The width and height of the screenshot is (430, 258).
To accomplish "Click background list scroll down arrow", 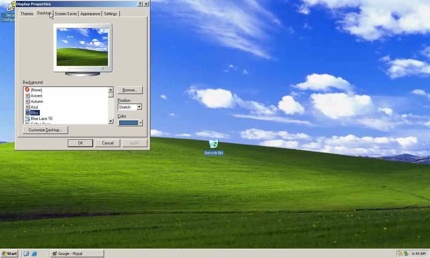I will 111,121.
